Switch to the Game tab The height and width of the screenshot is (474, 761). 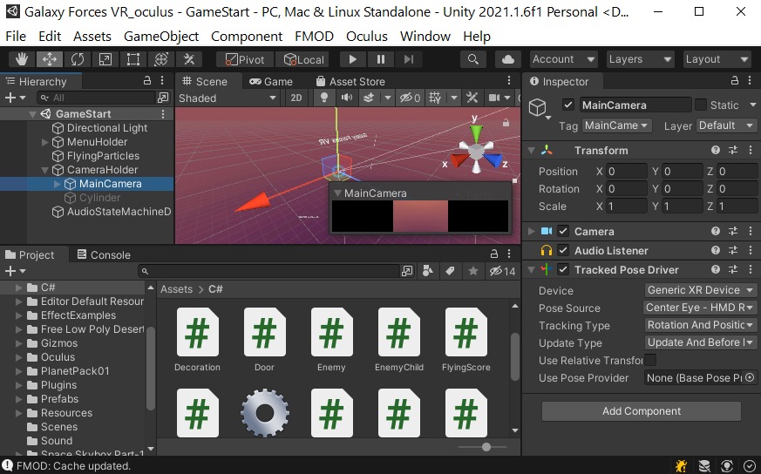tap(271, 82)
